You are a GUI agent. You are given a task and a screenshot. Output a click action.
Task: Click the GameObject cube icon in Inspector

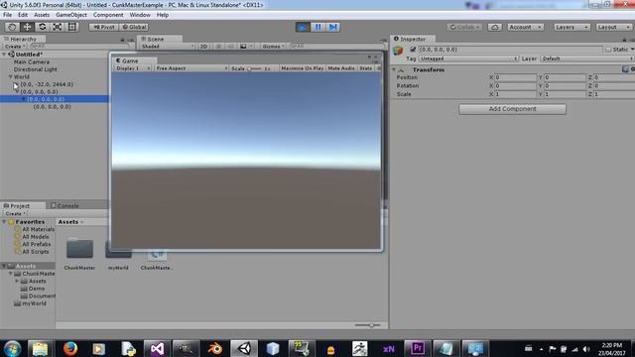point(398,51)
